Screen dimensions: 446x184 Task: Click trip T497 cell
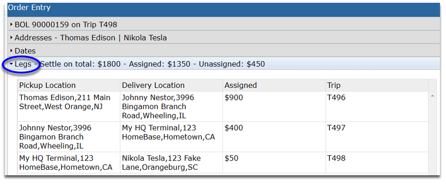(x=377, y=137)
